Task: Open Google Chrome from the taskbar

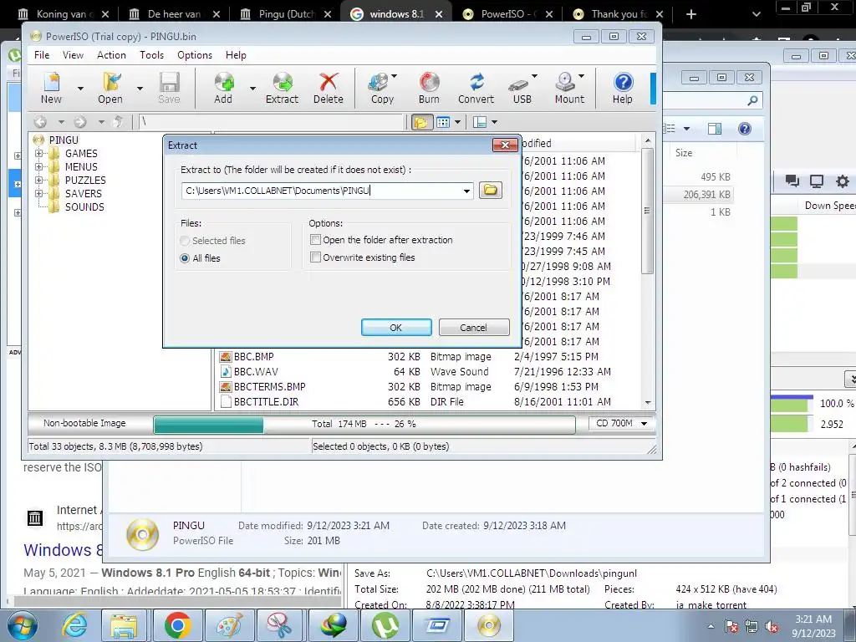Action: click(177, 625)
